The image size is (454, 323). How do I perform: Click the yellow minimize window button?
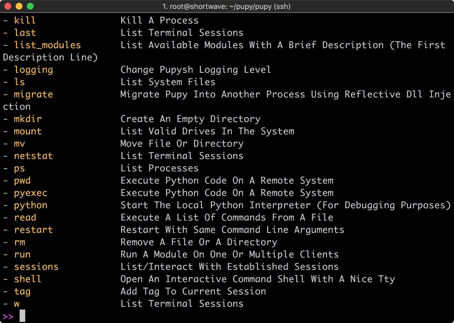19,6
